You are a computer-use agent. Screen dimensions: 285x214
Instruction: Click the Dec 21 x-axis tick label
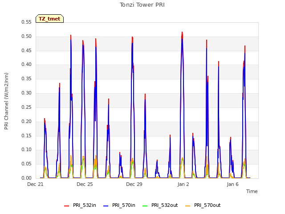35,184
